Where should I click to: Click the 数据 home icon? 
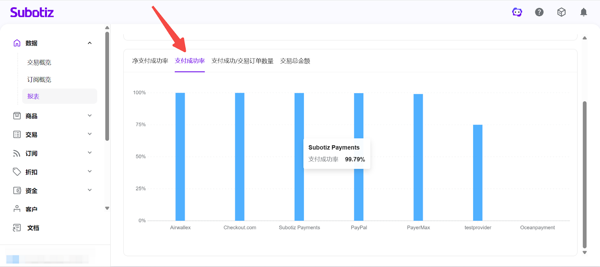coord(17,43)
